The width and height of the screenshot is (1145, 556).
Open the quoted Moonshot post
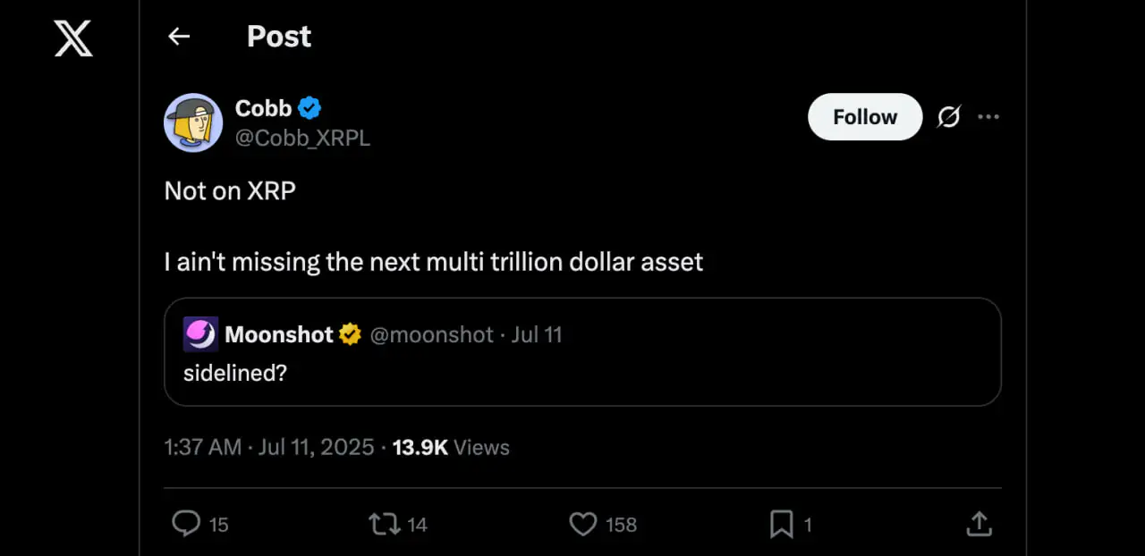[x=581, y=373]
